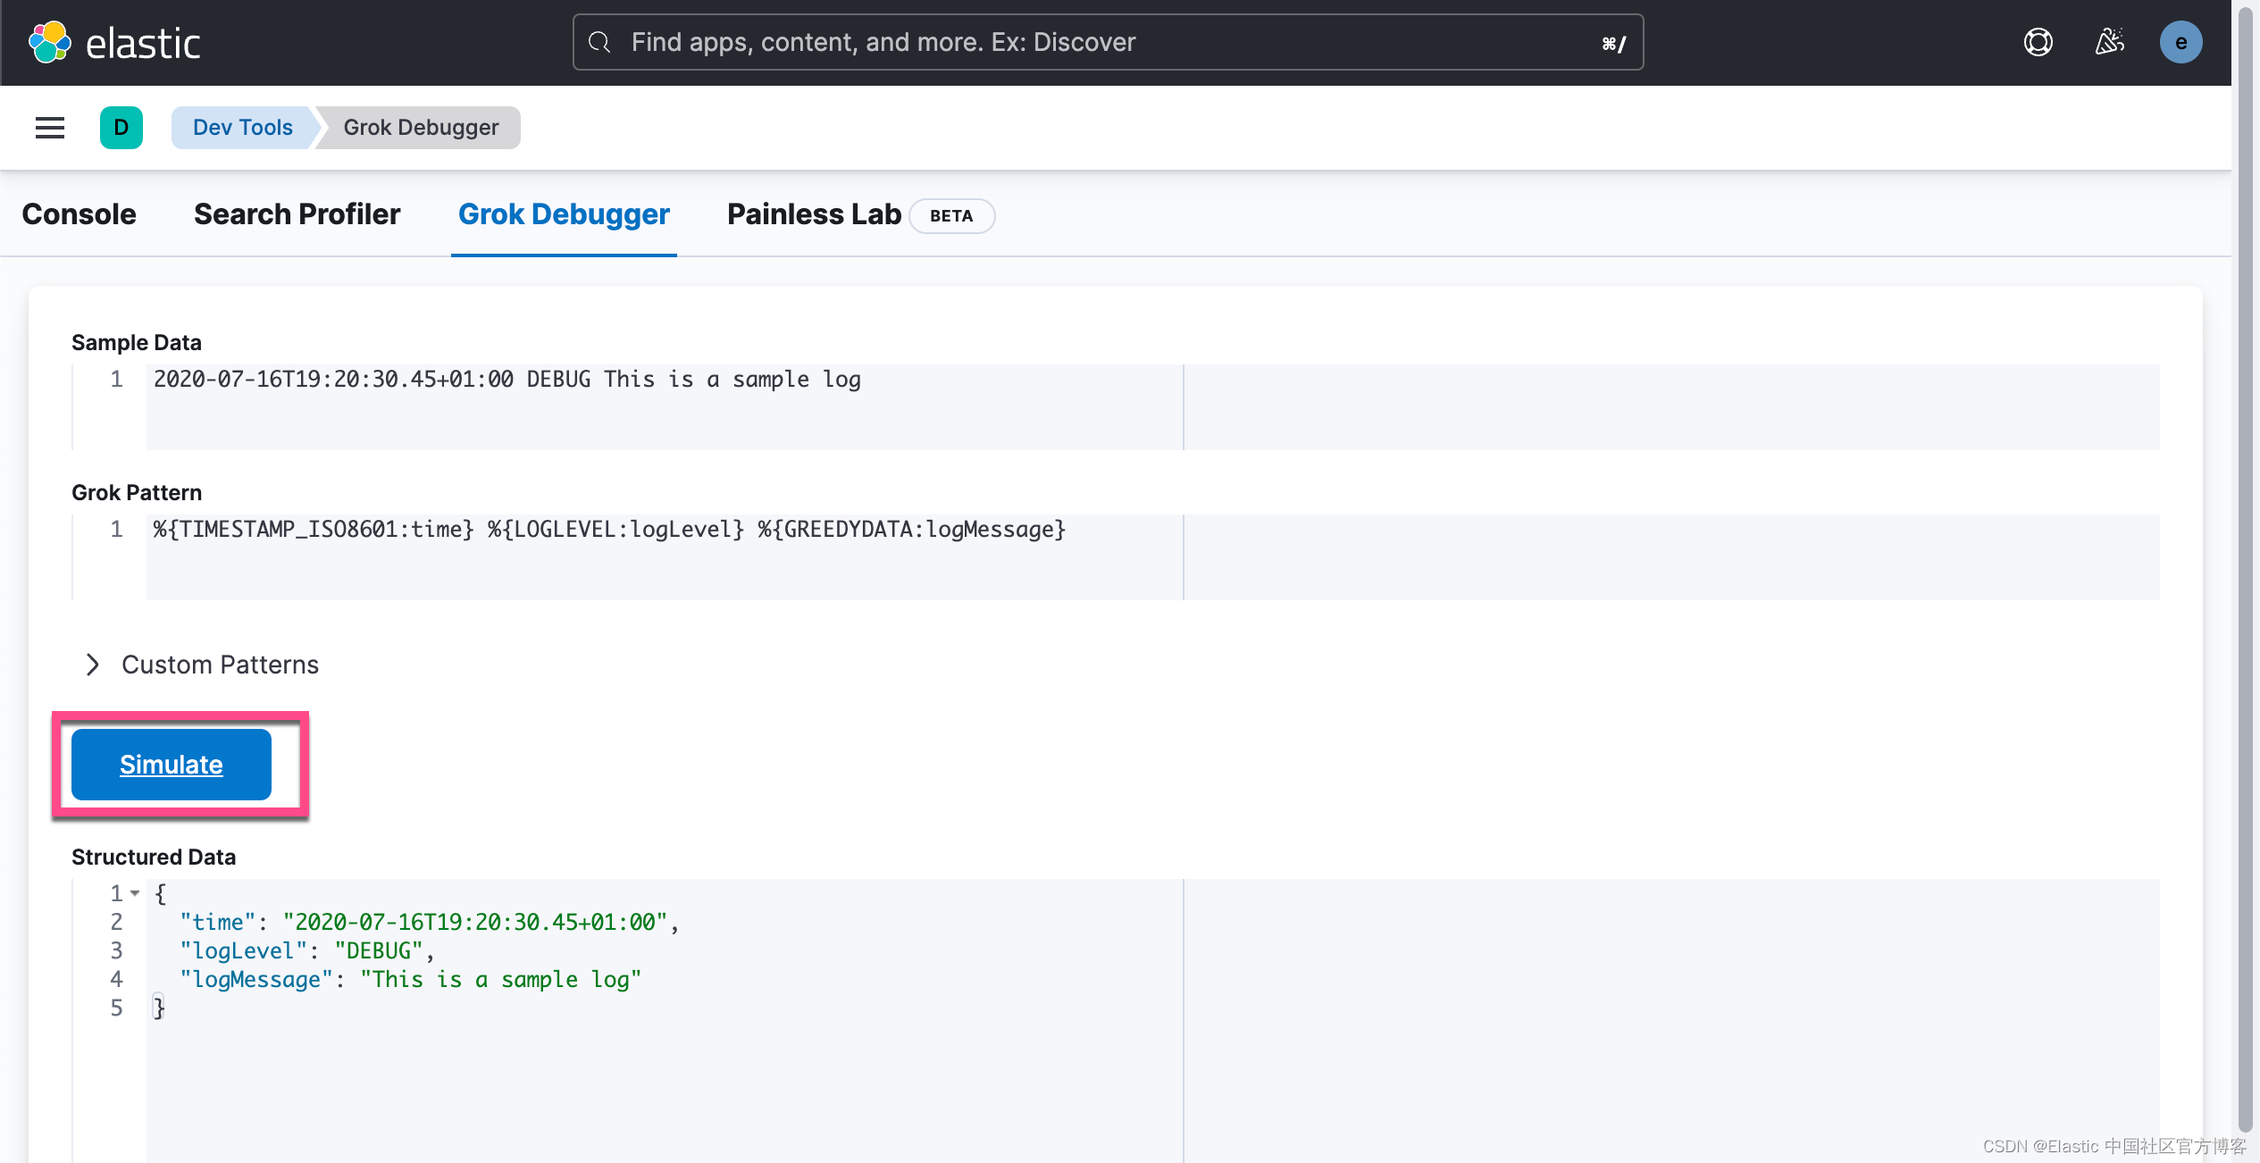This screenshot has height=1163, width=2260.
Task: Open the user avatar menu
Action: click(x=2180, y=42)
